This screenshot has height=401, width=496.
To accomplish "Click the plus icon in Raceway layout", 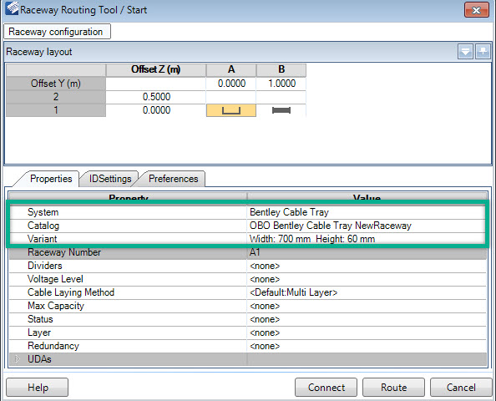I will click(483, 51).
